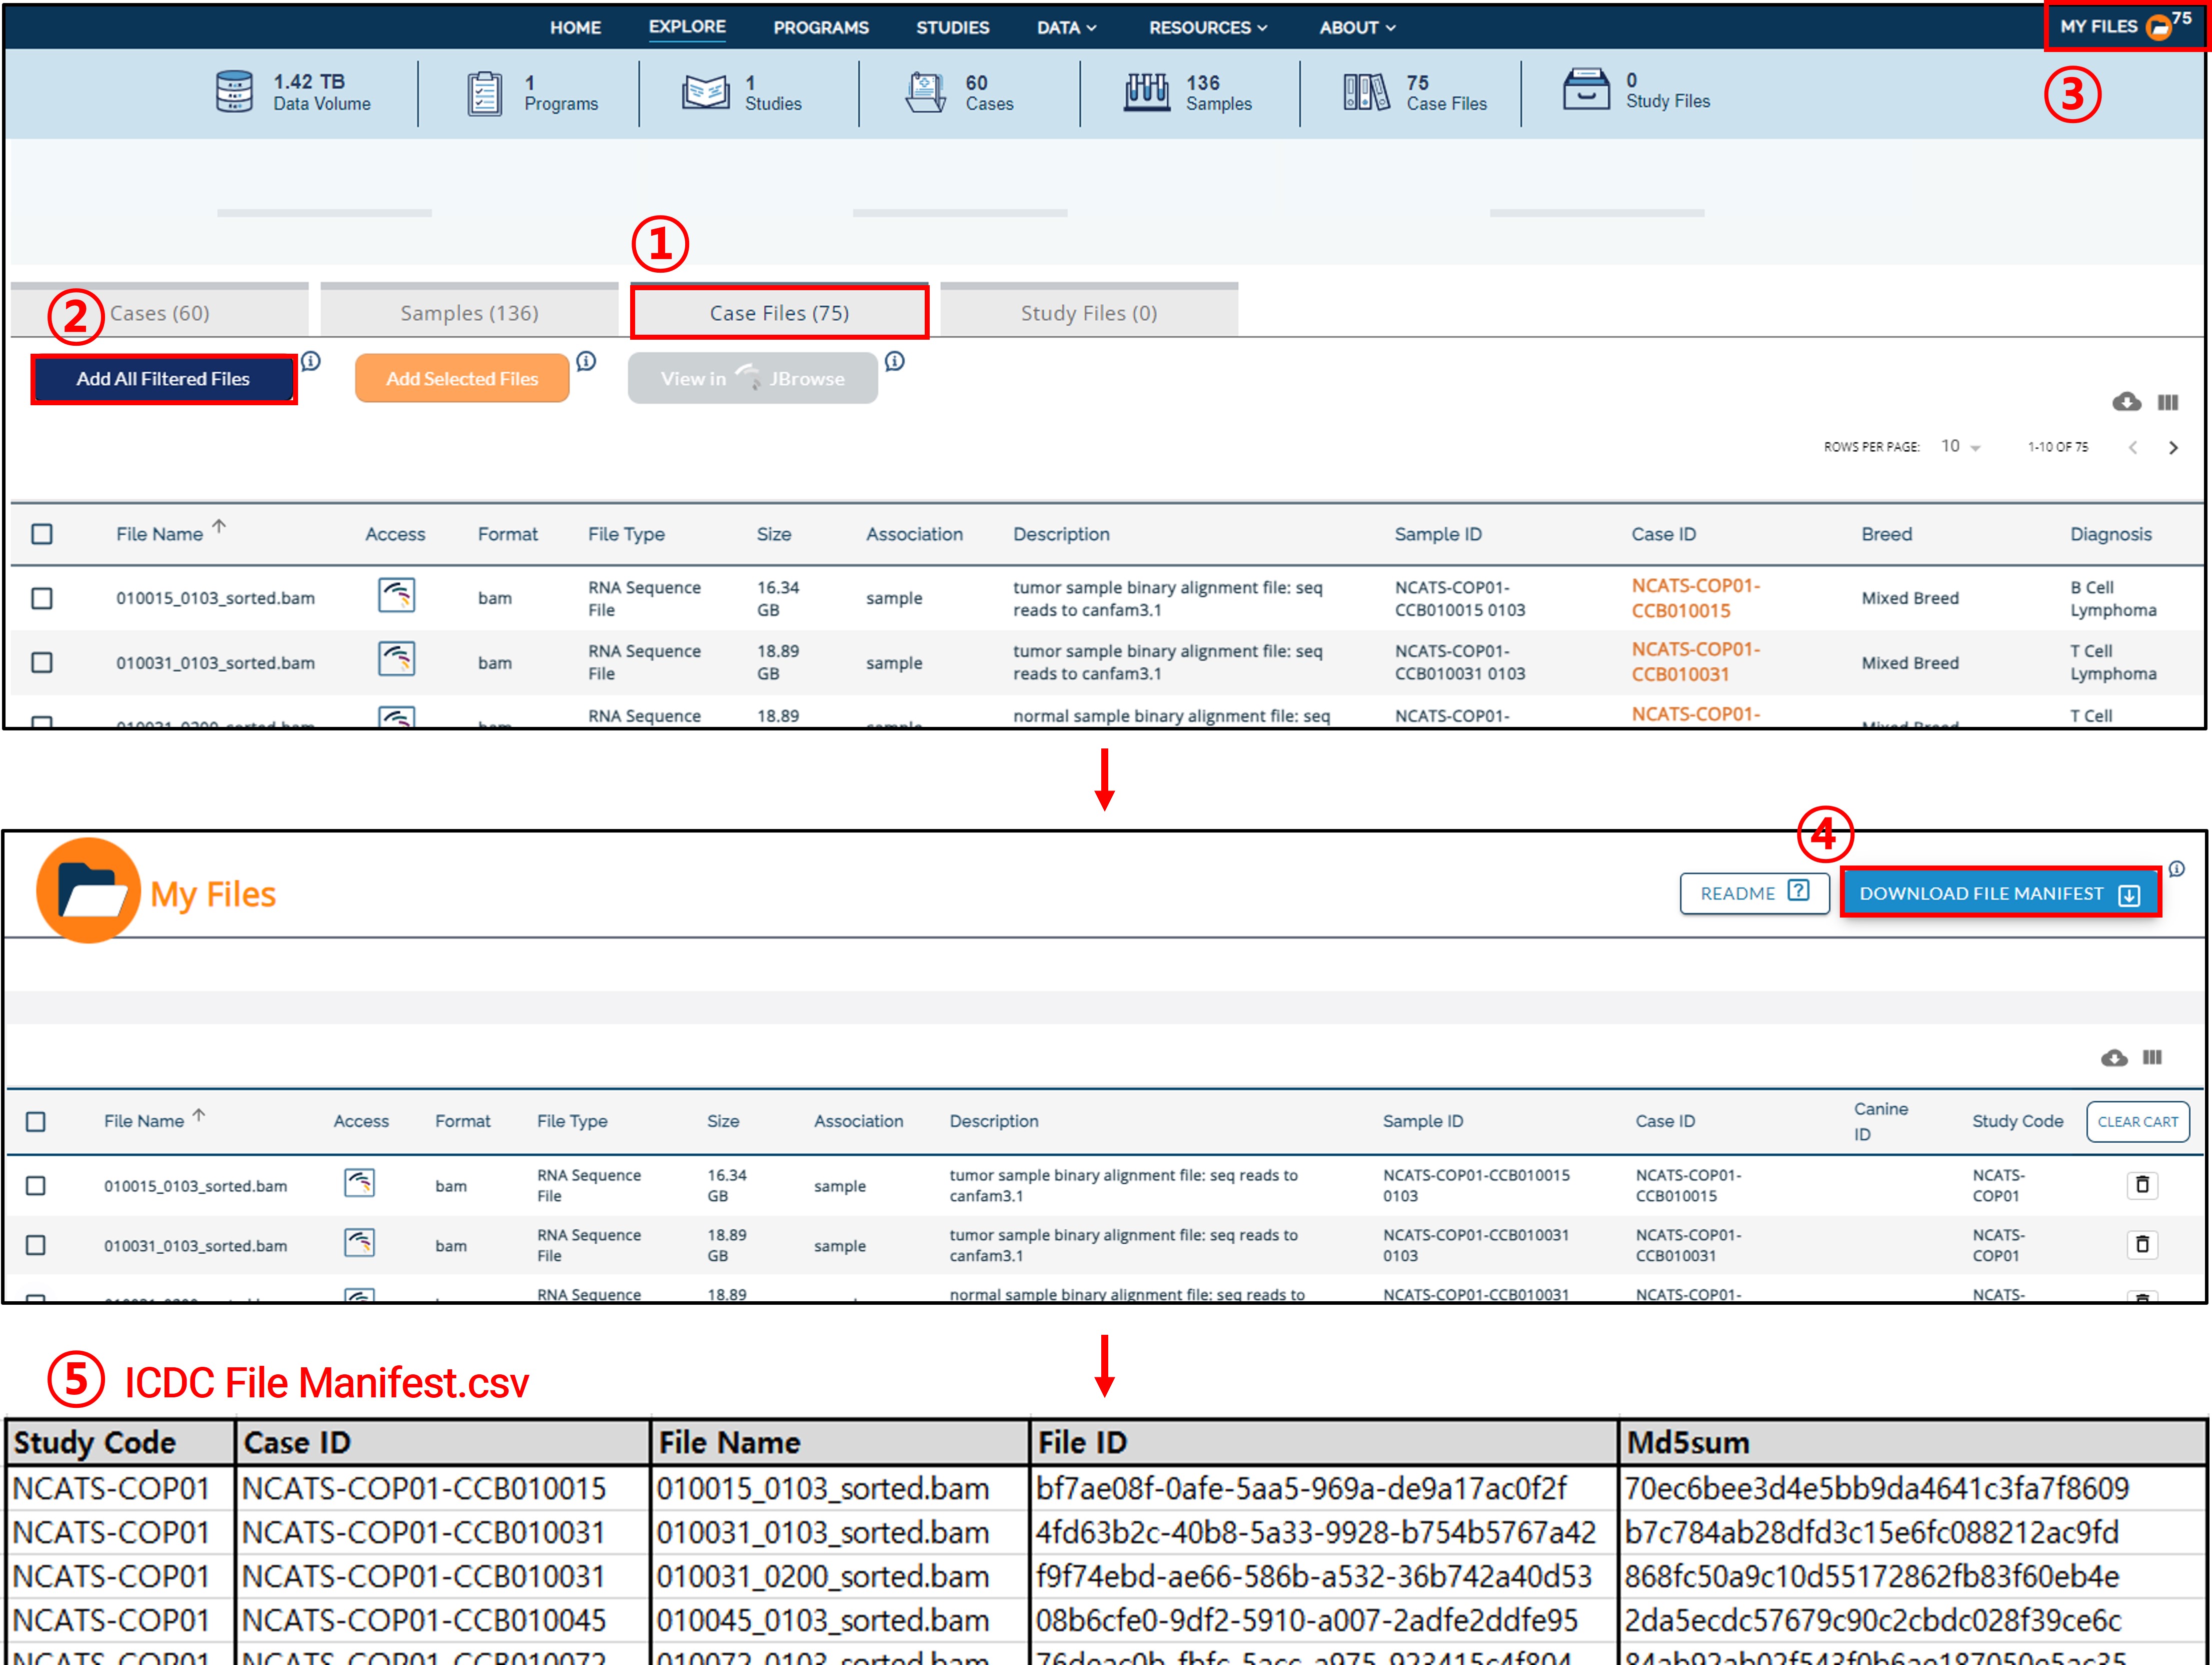Click the Study Files archive box icon
This screenshot has height=1665, width=2212.
(1587, 89)
